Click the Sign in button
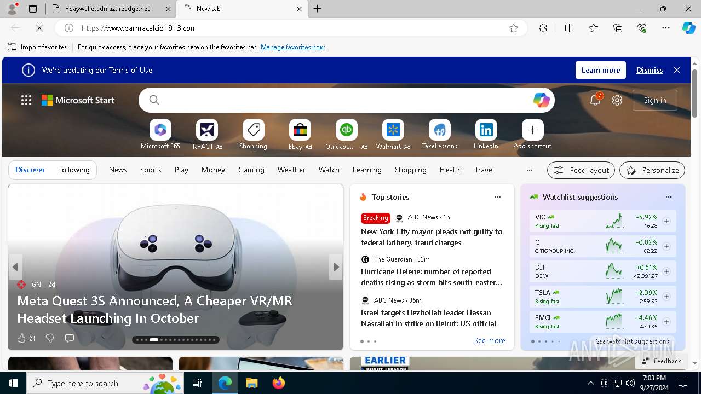The image size is (701, 394). pyautogui.click(x=655, y=100)
